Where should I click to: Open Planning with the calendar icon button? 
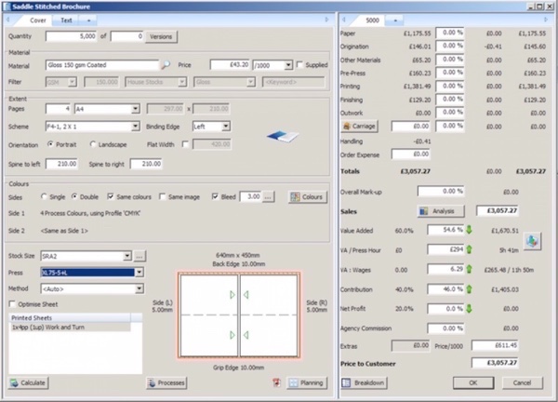tap(307, 382)
